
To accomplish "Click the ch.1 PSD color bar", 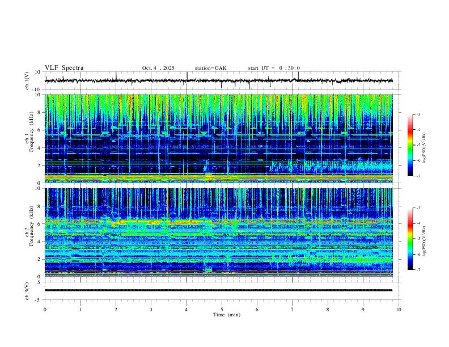I will (x=410, y=145).
